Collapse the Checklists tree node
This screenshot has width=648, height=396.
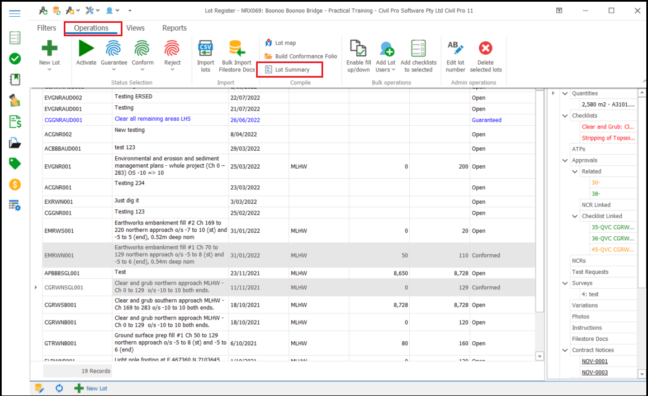(565, 116)
